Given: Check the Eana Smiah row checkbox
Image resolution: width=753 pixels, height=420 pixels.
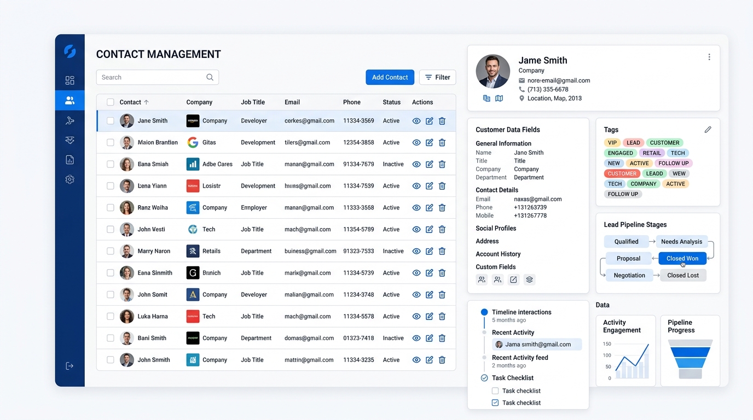Looking at the screenshot, I should [110, 164].
